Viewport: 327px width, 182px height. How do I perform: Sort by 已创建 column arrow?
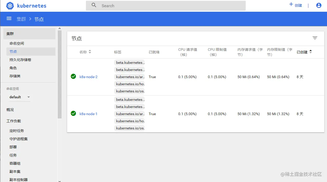pyautogui.click(x=311, y=52)
